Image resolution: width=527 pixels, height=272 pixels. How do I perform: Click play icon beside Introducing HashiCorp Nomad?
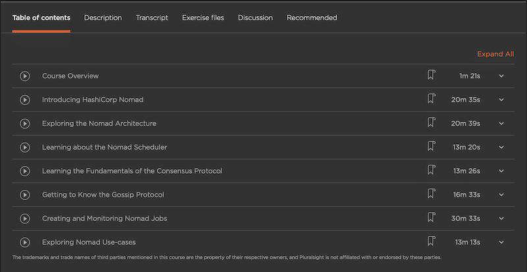tap(25, 99)
